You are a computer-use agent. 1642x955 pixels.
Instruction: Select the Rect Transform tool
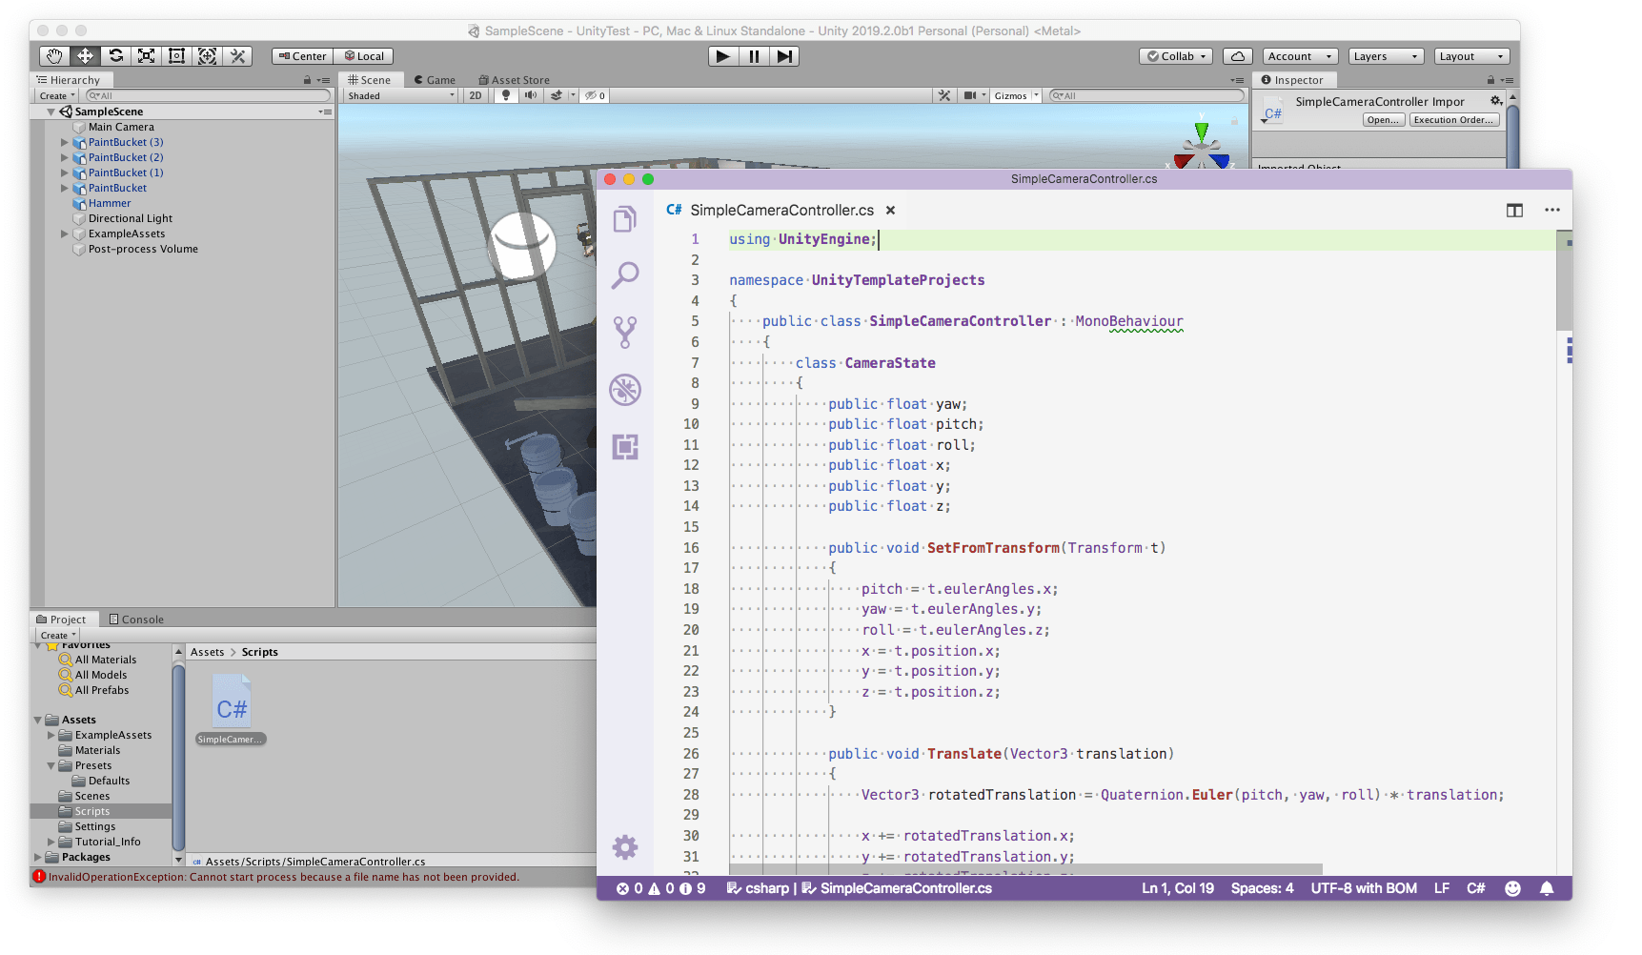point(176,56)
